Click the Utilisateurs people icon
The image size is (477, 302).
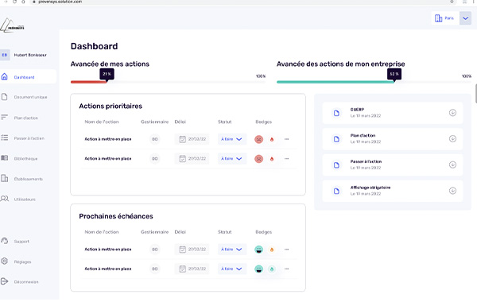tap(4, 199)
